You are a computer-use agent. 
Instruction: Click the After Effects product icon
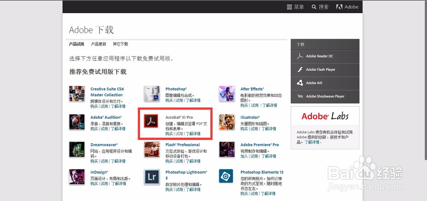[227, 94]
